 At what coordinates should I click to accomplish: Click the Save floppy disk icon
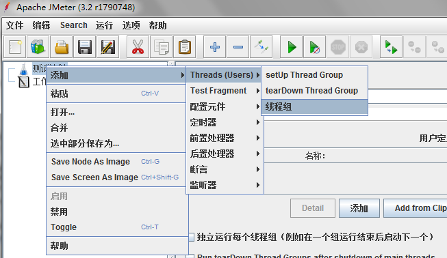click(x=85, y=47)
